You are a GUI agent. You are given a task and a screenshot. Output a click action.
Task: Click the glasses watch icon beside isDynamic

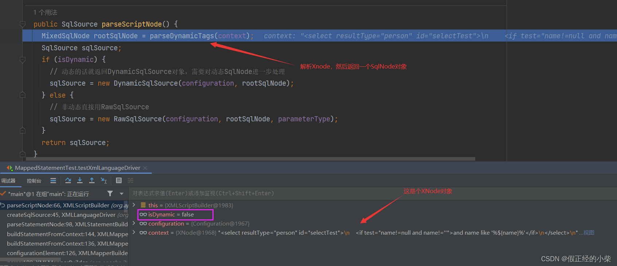(143, 215)
